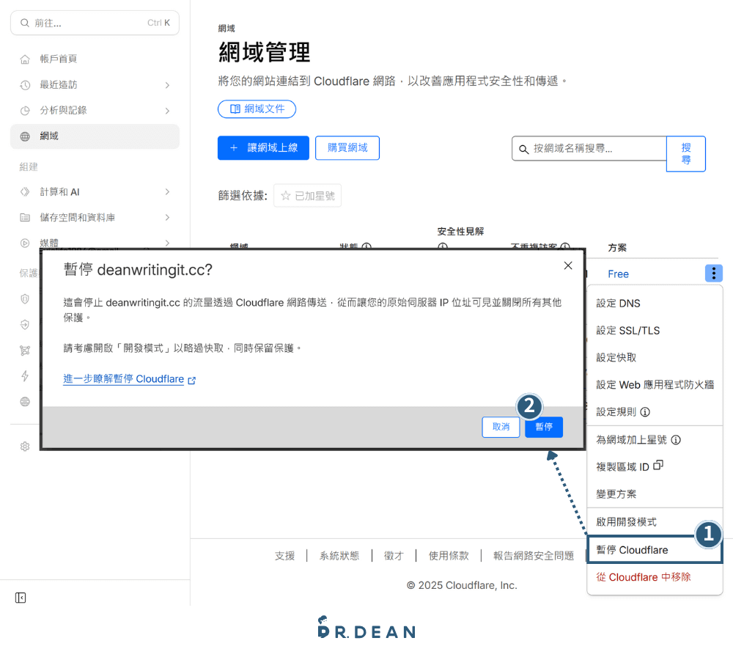Screen dimensions: 733x660
Task: Focus the 按網域名稱搜尋 input field
Action: (x=589, y=148)
